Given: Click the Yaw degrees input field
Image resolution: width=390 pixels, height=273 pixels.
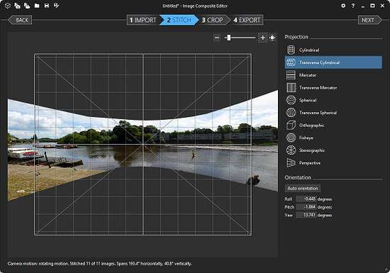Looking at the screenshot, I should coord(306,215).
